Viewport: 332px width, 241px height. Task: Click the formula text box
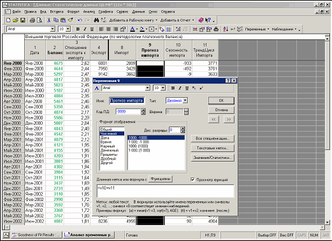166,191
